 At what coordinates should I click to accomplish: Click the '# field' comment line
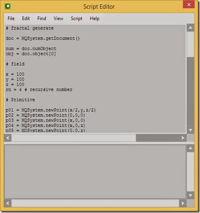pos(15,64)
